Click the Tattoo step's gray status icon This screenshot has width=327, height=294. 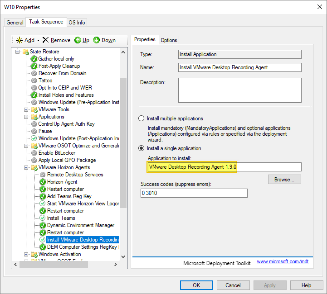[x=34, y=81]
